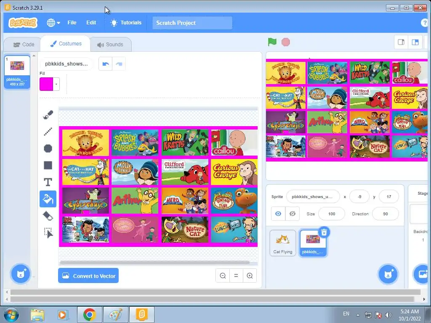431x323 pixels.
Task: Select the Brush tool
Action: click(48, 115)
